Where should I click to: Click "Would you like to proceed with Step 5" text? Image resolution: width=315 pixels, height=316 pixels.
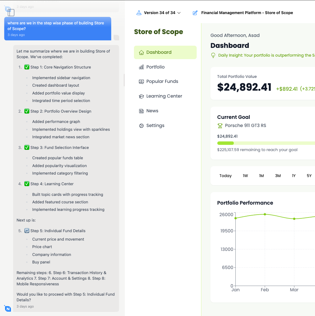point(66,297)
